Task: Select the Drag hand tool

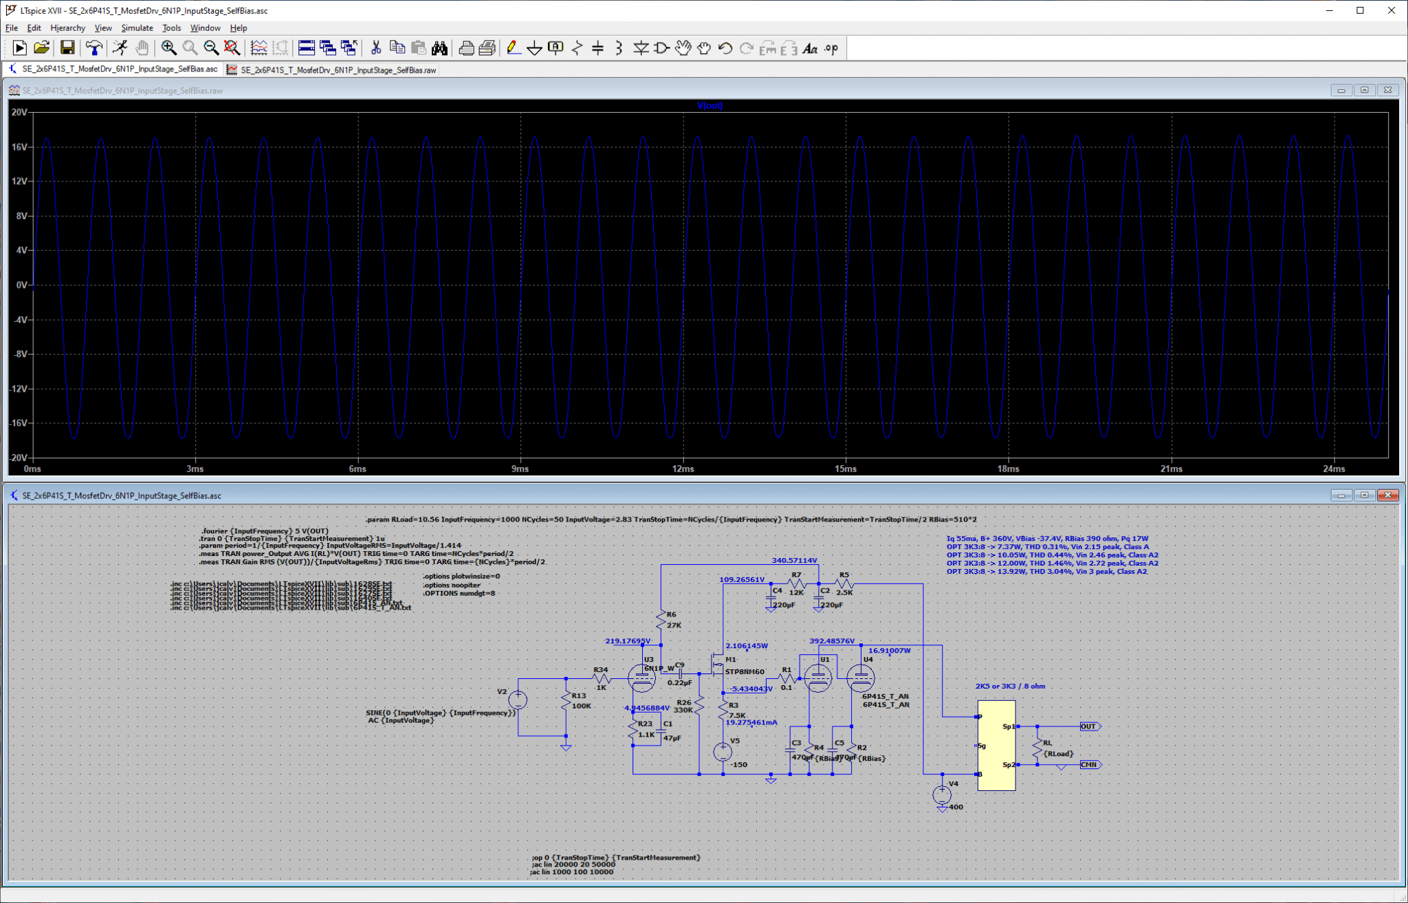Action: tap(704, 47)
